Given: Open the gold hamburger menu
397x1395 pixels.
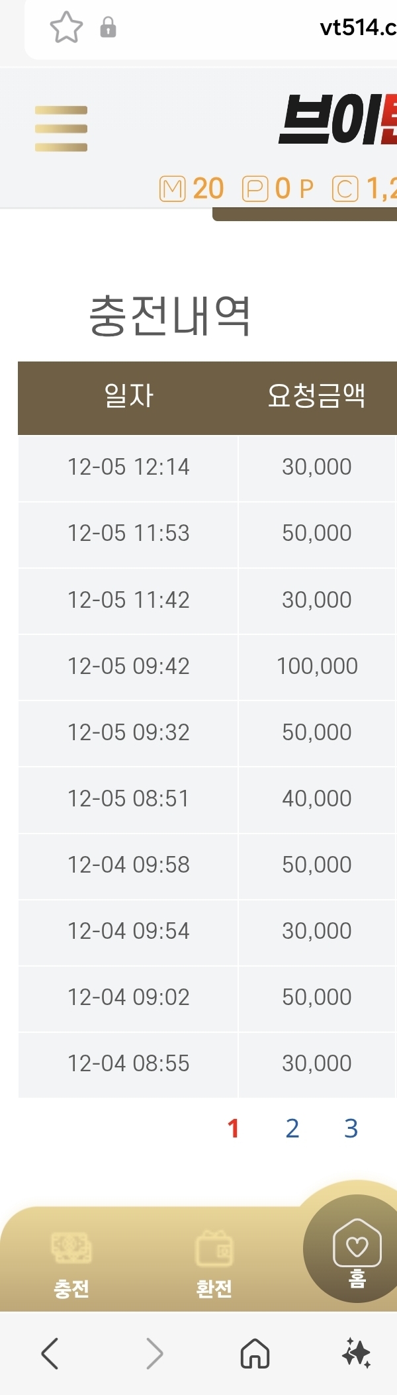Looking at the screenshot, I should (61, 128).
